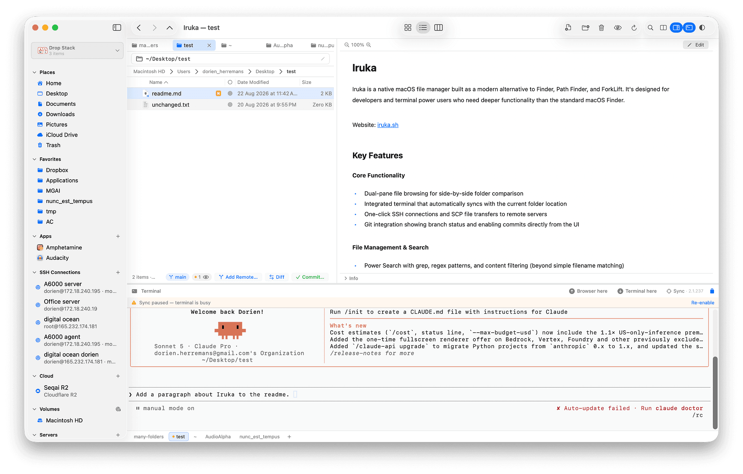
Task: Collapse the Apps section
Action: 35,236
